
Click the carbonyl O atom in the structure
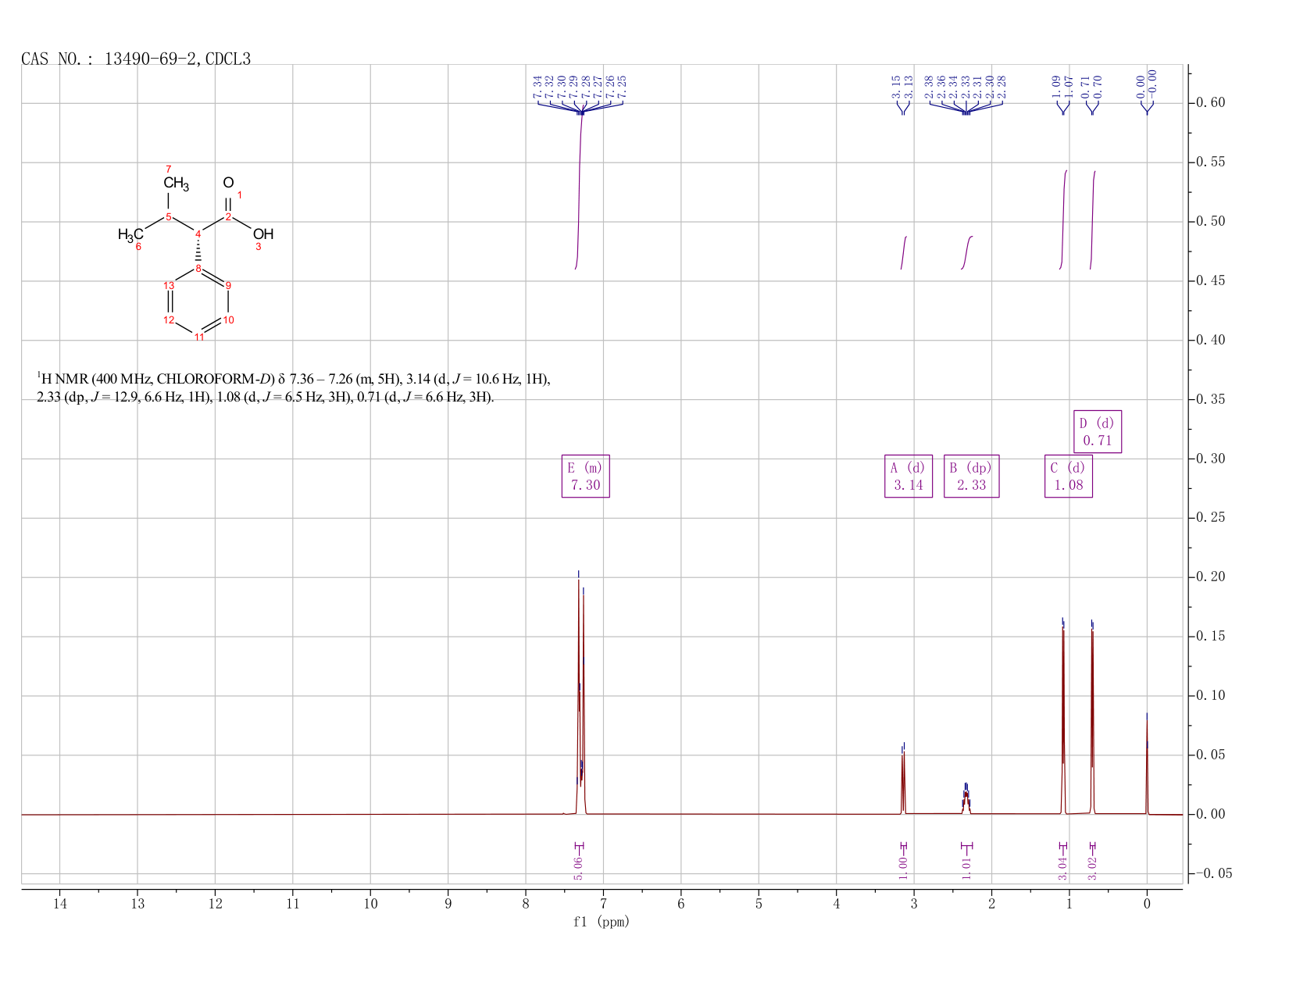pos(228,183)
